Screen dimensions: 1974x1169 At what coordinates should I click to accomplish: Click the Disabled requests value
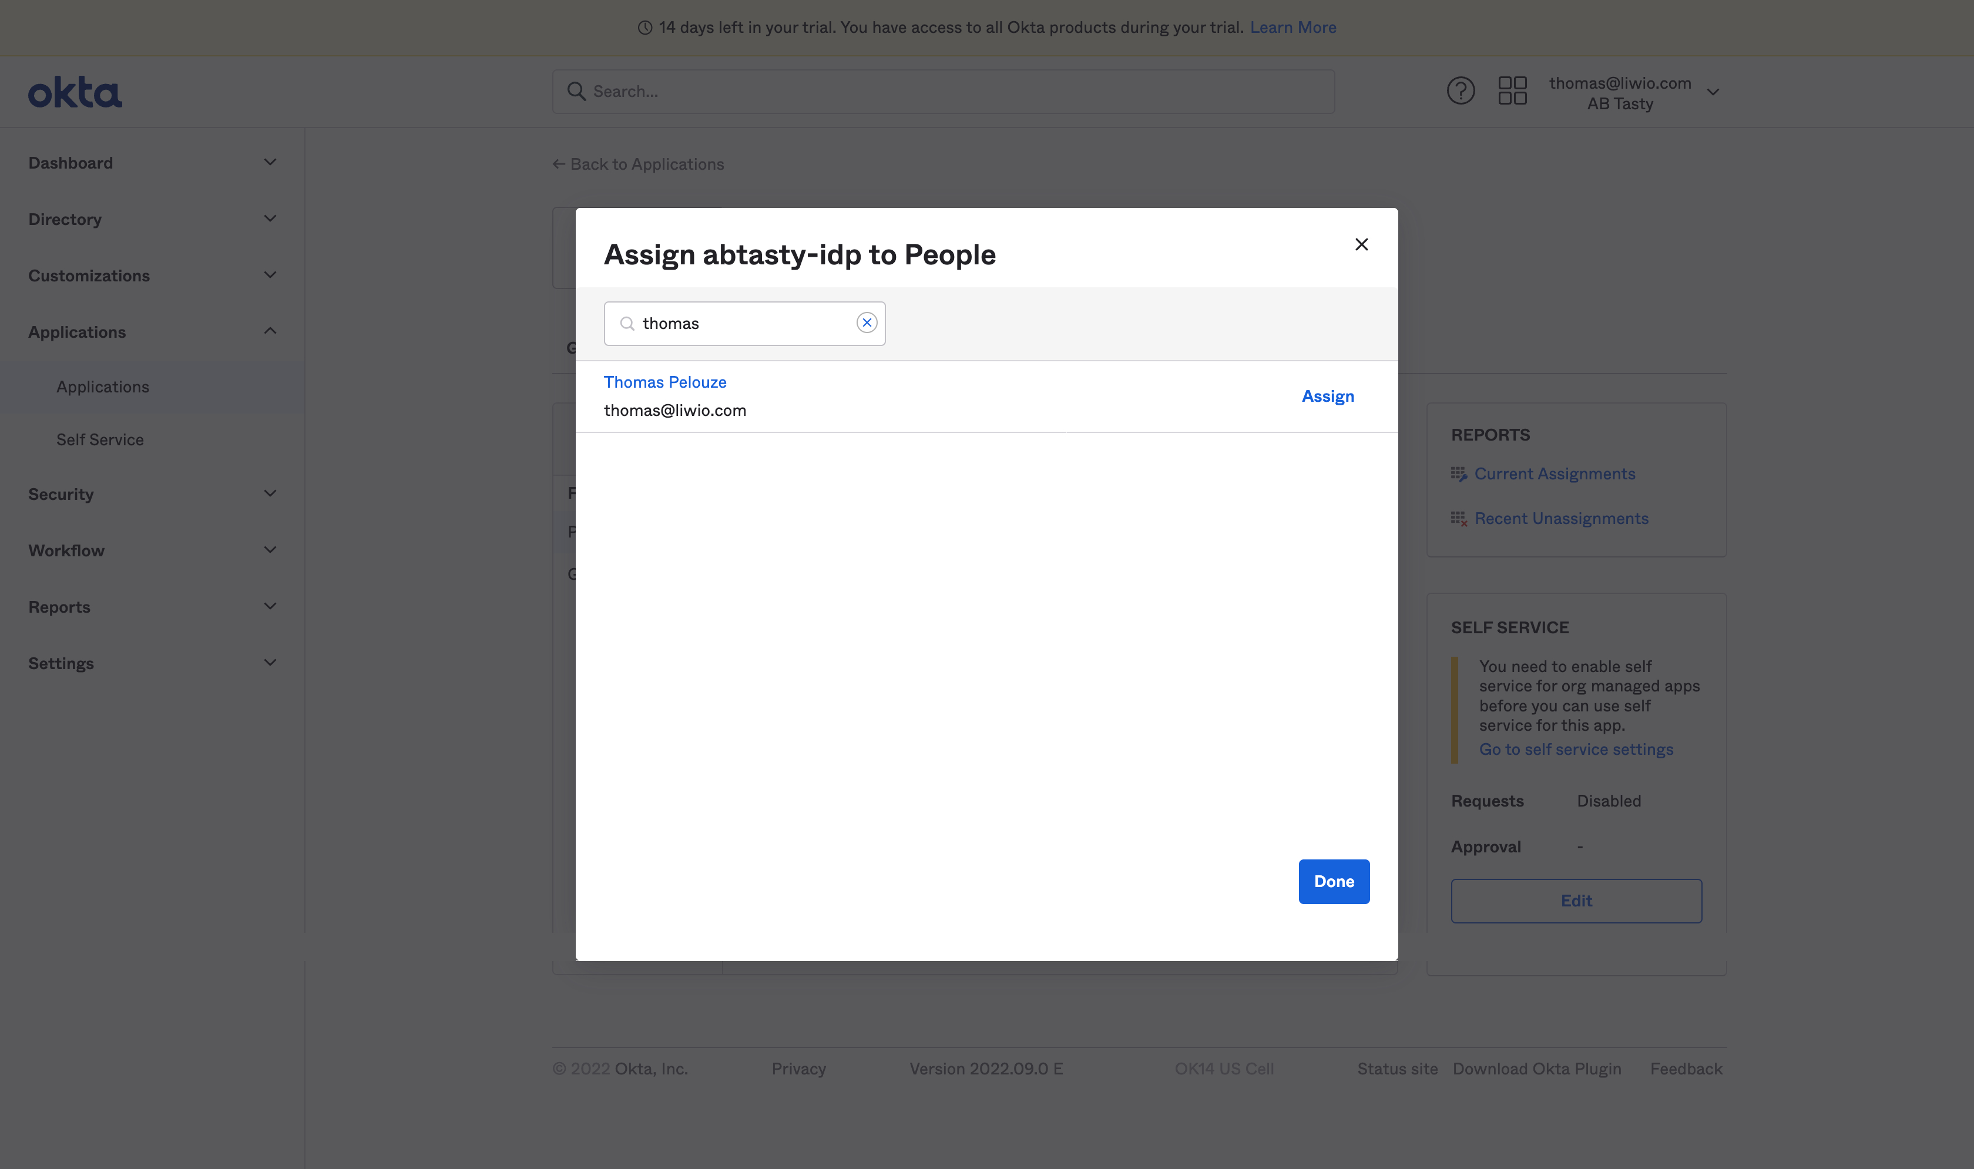(x=1609, y=801)
